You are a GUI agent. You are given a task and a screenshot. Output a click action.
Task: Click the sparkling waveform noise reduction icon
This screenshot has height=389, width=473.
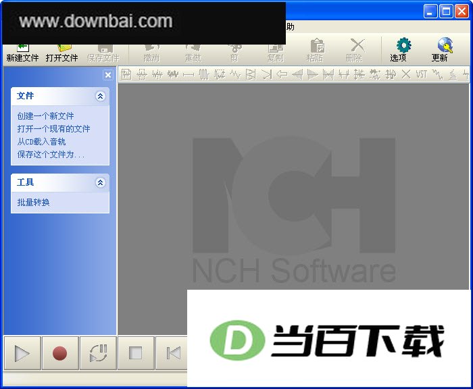375,74
